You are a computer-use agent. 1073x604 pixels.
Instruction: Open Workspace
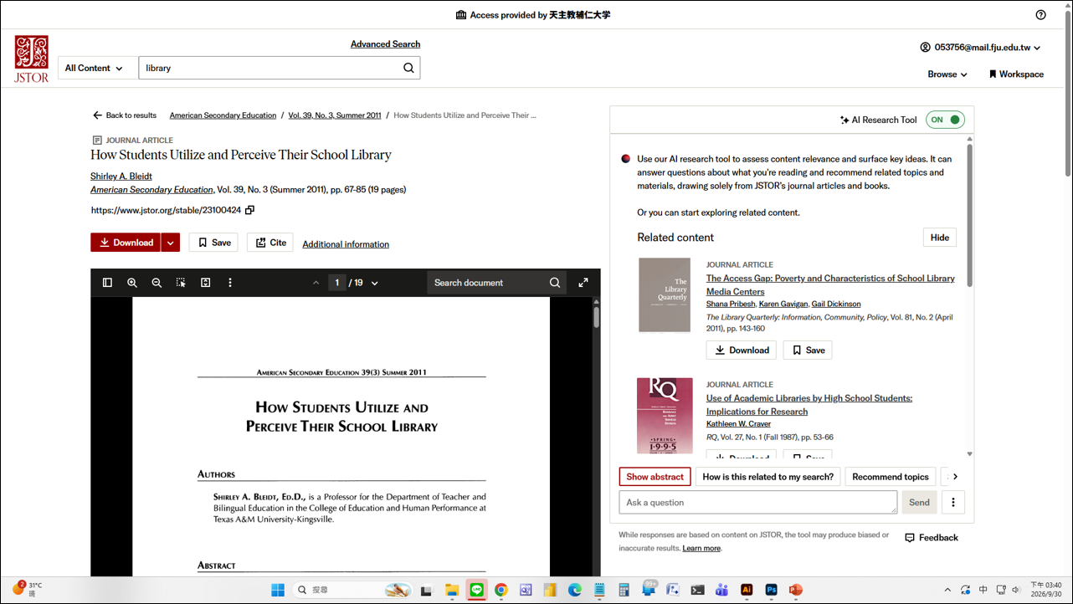click(1016, 74)
